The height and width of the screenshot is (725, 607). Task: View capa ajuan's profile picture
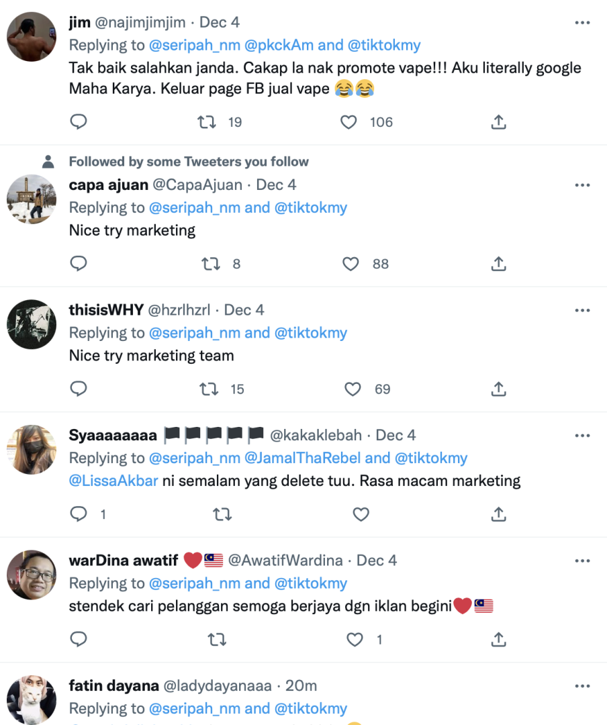point(32,199)
